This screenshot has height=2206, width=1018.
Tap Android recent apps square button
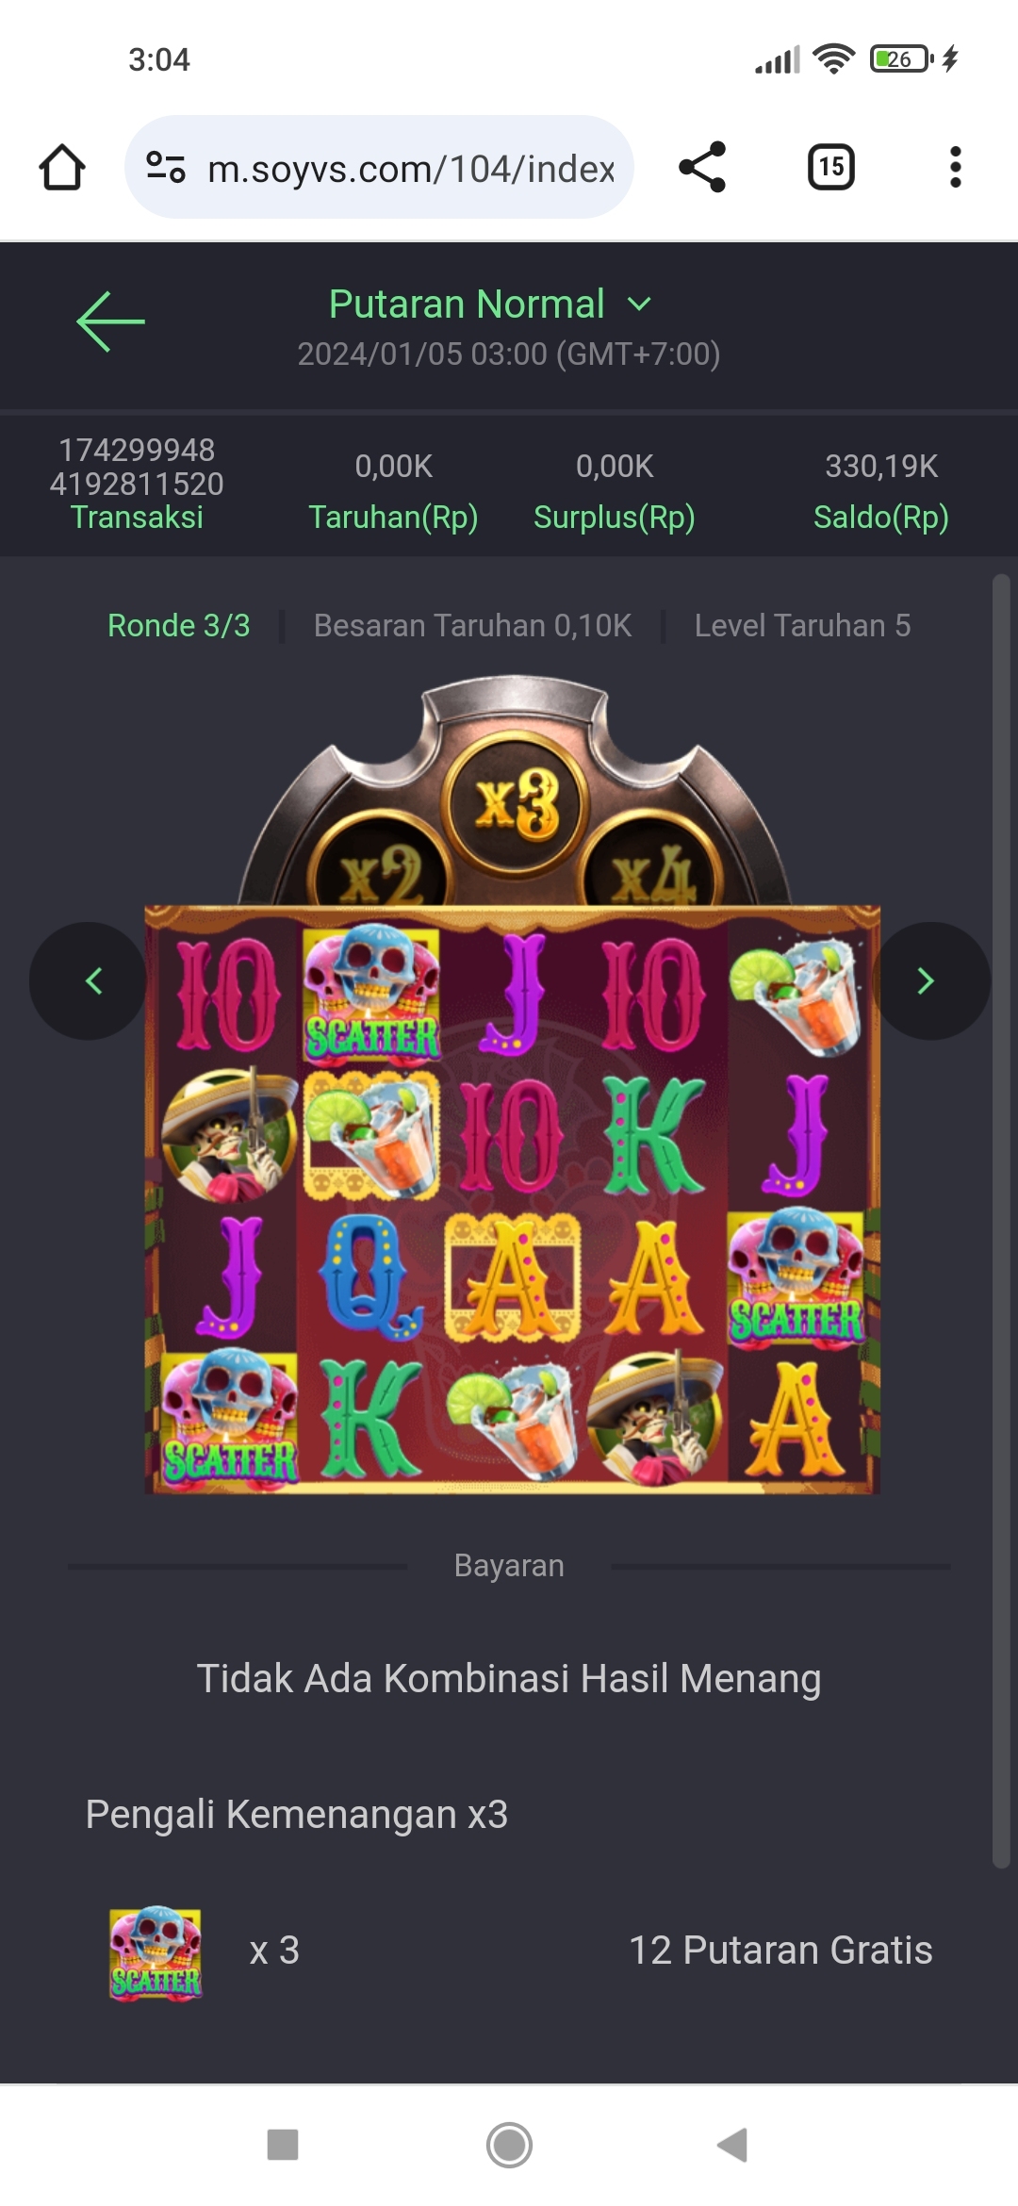coord(283,2145)
